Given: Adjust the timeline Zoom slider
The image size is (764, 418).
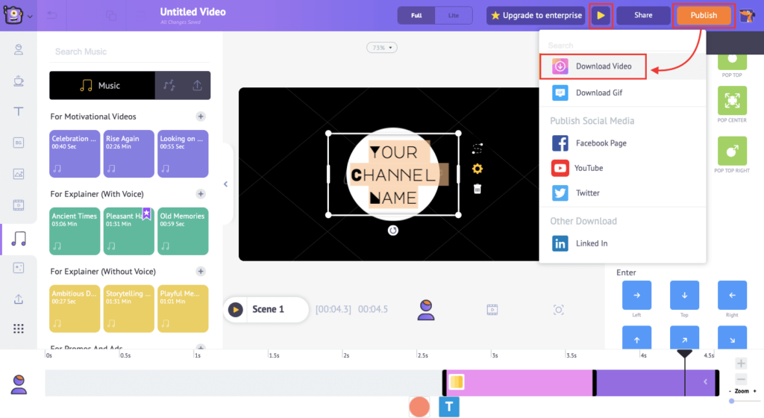Looking at the screenshot, I should 732,401.
